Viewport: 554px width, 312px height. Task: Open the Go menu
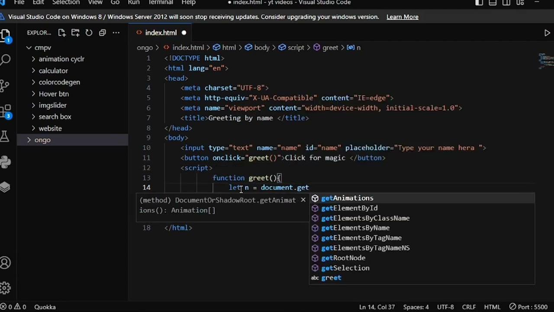[115, 3]
